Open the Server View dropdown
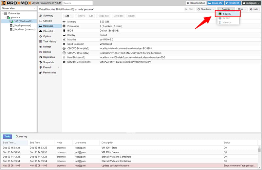This screenshot has width=262, height=170. click(x=34, y=8)
